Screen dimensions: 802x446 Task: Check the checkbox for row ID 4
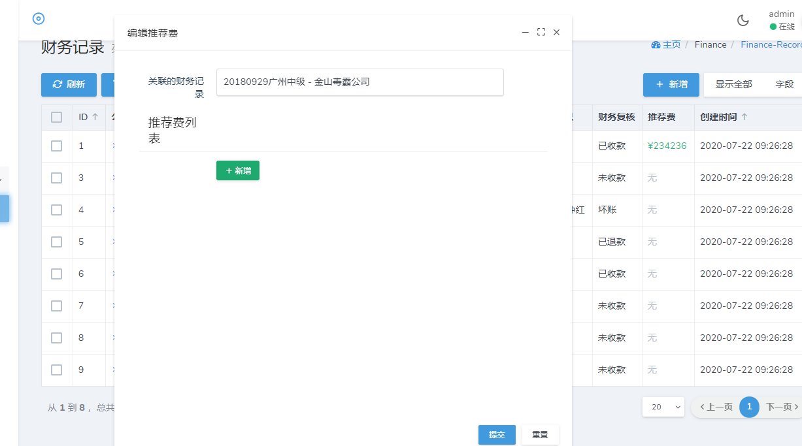click(57, 210)
